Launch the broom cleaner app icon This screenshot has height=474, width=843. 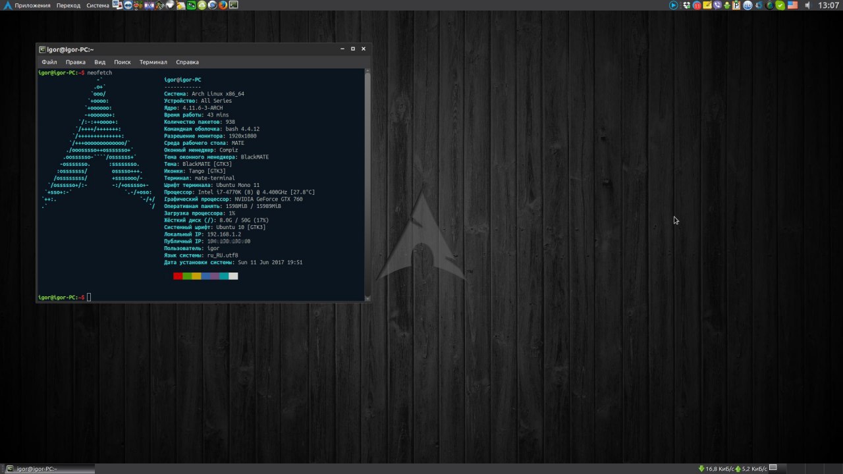pyautogui.click(x=180, y=5)
